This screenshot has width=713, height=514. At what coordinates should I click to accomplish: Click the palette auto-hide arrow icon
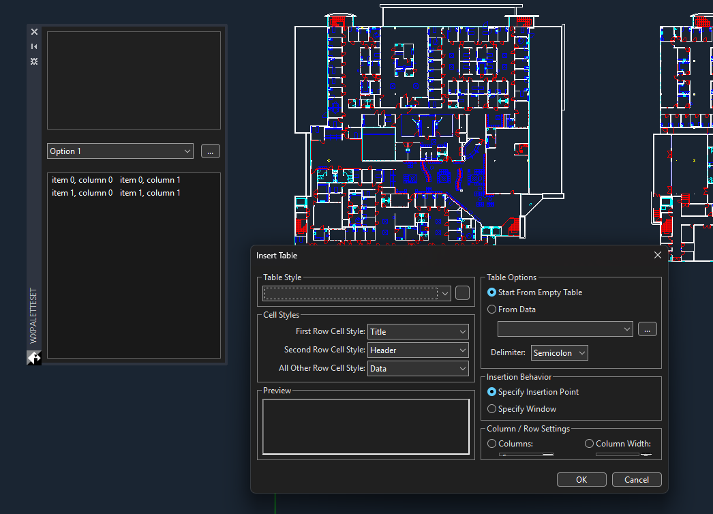click(x=34, y=46)
